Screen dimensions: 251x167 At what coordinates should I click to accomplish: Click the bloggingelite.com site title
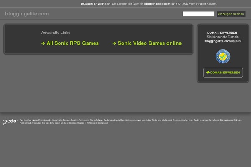(27, 14)
